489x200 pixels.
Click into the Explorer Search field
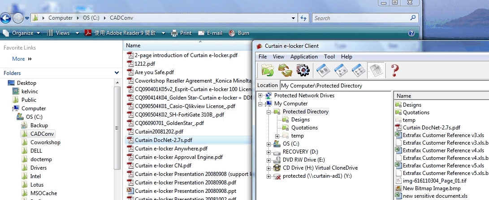click(x=360, y=18)
